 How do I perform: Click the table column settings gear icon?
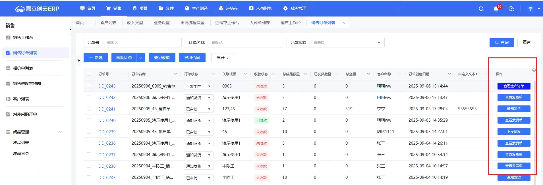point(534,70)
